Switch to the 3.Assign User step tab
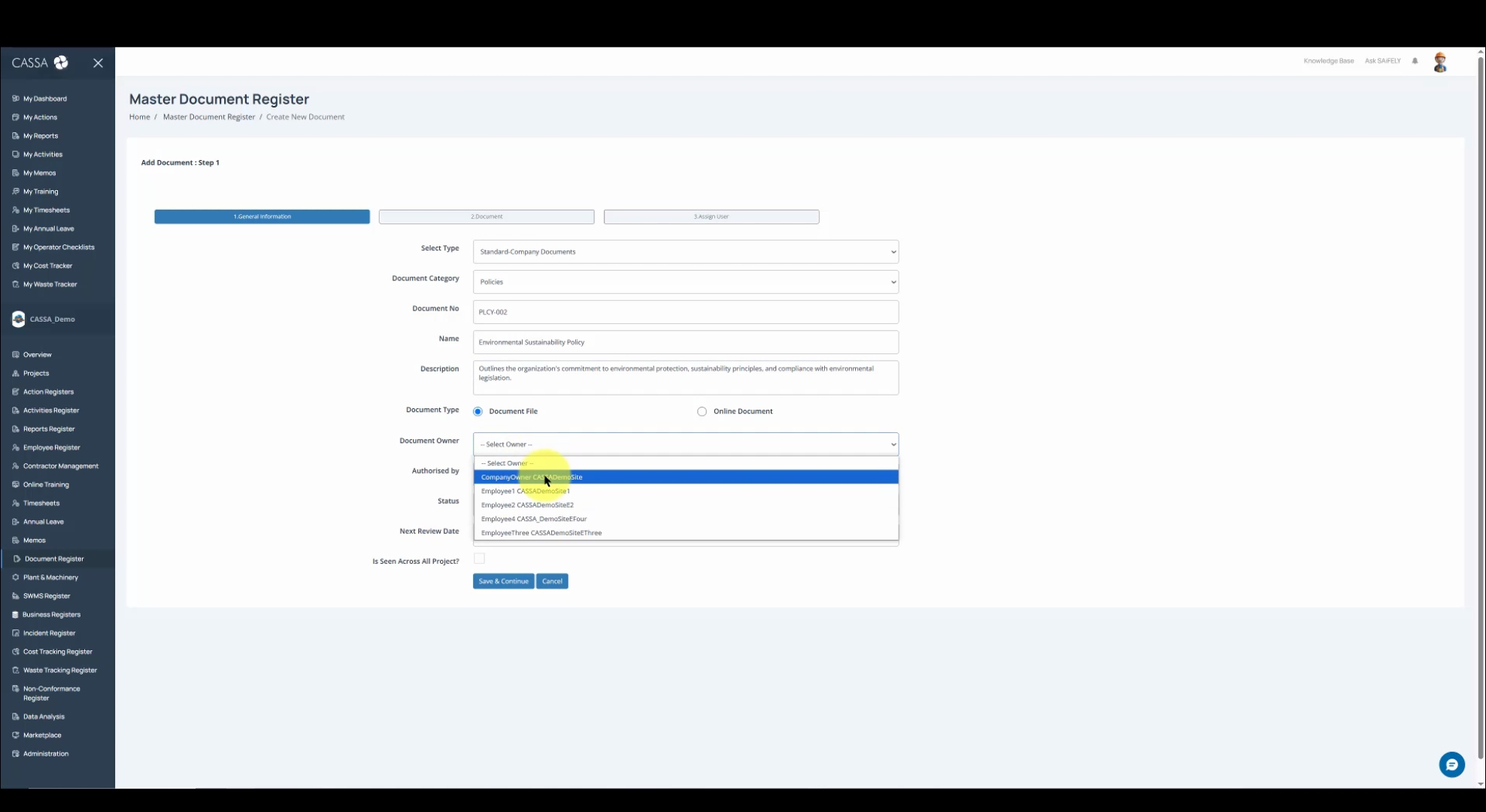The height and width of the screenshot is (812, 1486). coord(711,217)
